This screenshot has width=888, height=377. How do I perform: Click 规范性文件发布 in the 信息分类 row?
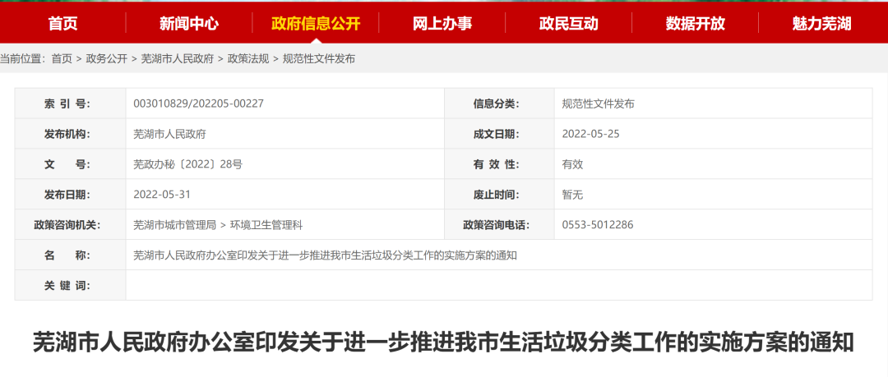(x=598, y=103)
